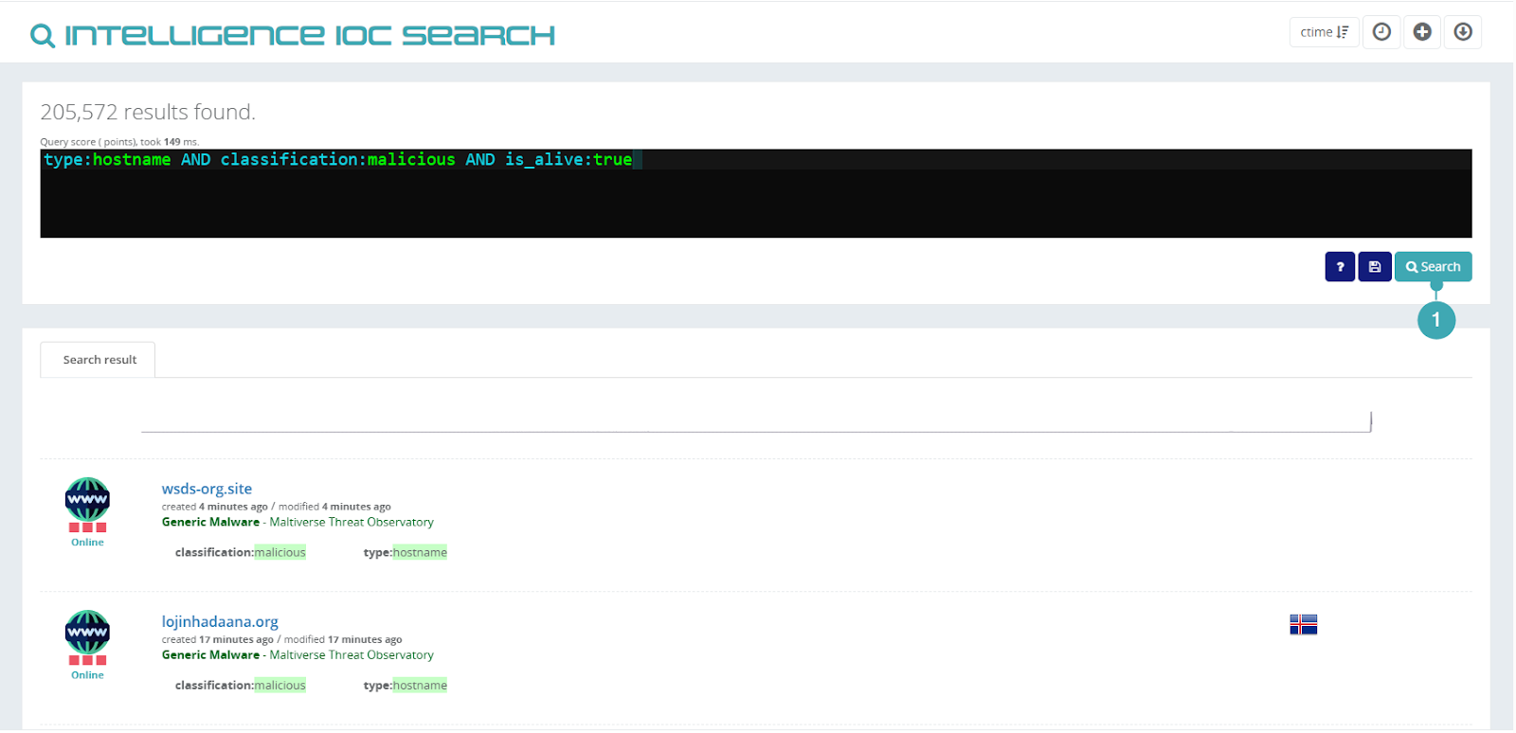The height and width of the screenshot is (733, 1516).
Task: Click the plus circle add icon
Action: click(x=1422, y=32)
